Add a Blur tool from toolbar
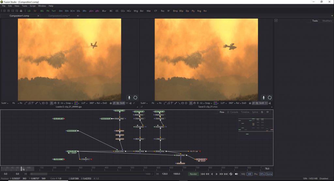The image size is (334, 181). tap(104, 11)
